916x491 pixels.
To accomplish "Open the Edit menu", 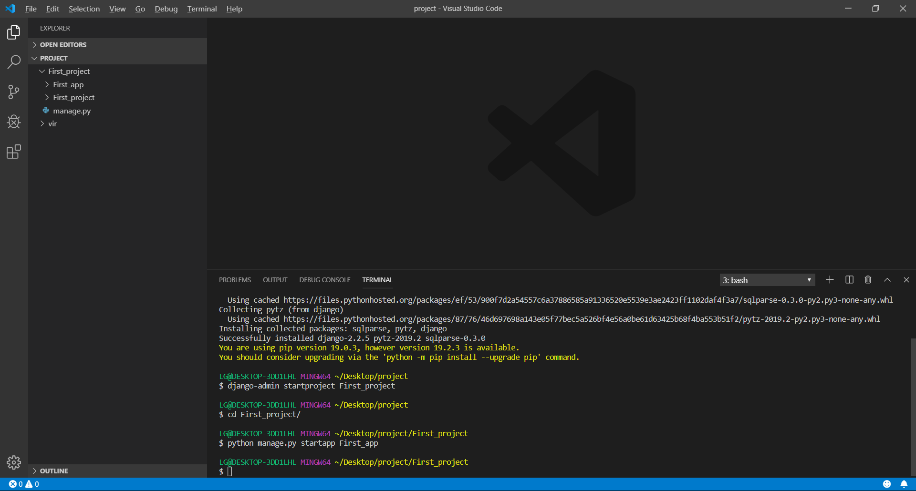I will pyautogui.click(x=52, y=9).
